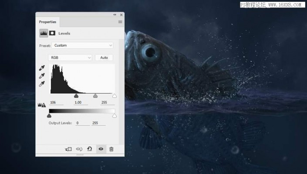The image size is (307, 174).
Task: Select the Properties tab
Action: point(47,22)
